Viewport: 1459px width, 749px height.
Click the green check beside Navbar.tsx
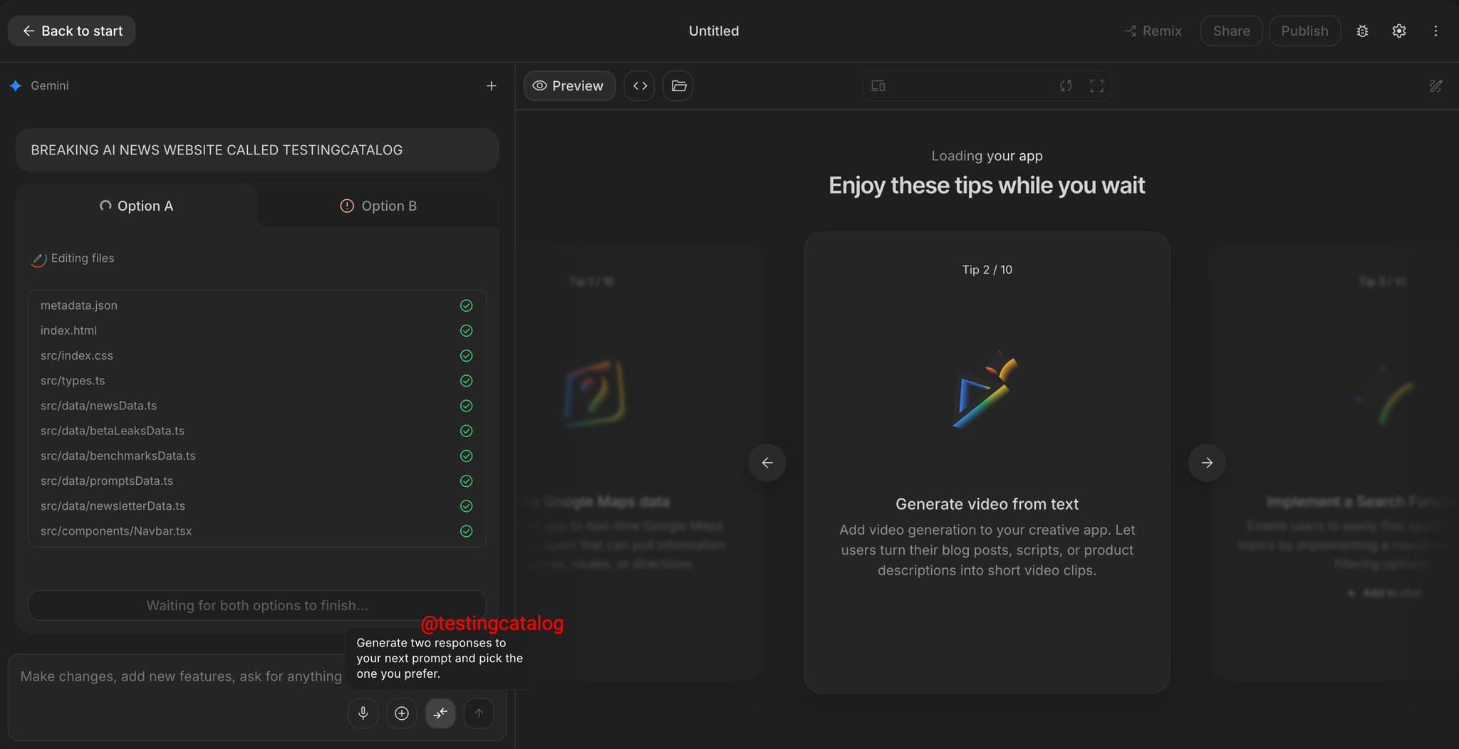(467, 531)
